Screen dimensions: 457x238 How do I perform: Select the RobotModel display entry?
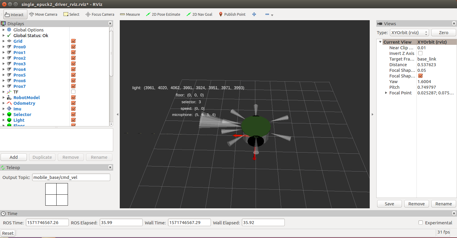click(27, 98)
